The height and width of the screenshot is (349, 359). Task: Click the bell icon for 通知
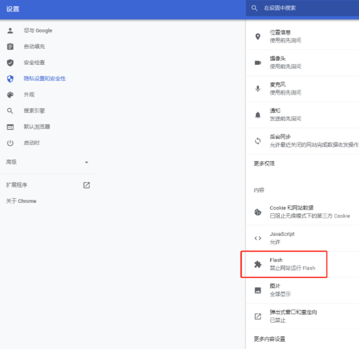(258, 115)
